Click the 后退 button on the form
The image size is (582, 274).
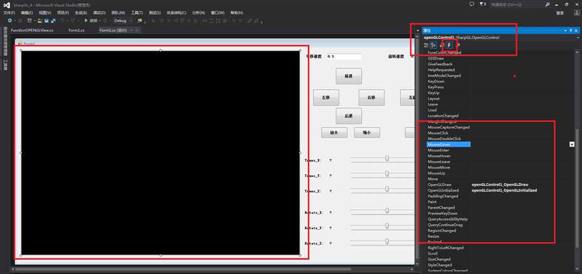[x=349, y=116]
